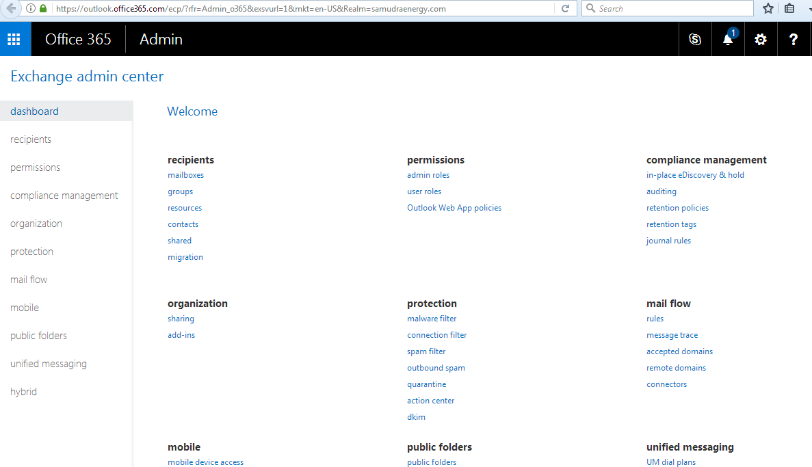Open the spam filter link
This screenshot has height=467, width=812.
[x=426, y=351]
